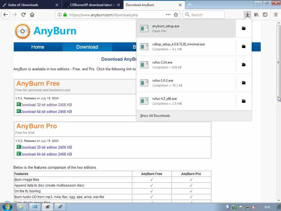Click in the Search box
This screenshot has height=211, width=281.
[x=204, y=15]
